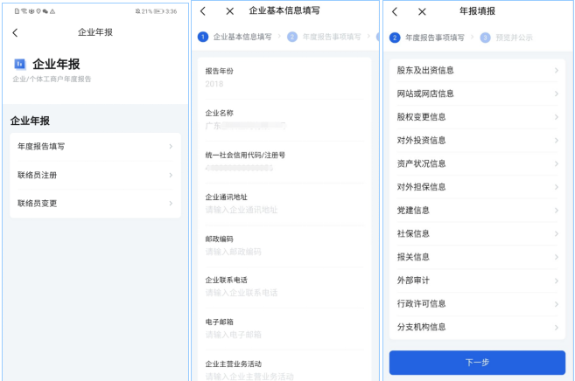
Task: Close the 年报填报 page with X
Action: [422, 11]
